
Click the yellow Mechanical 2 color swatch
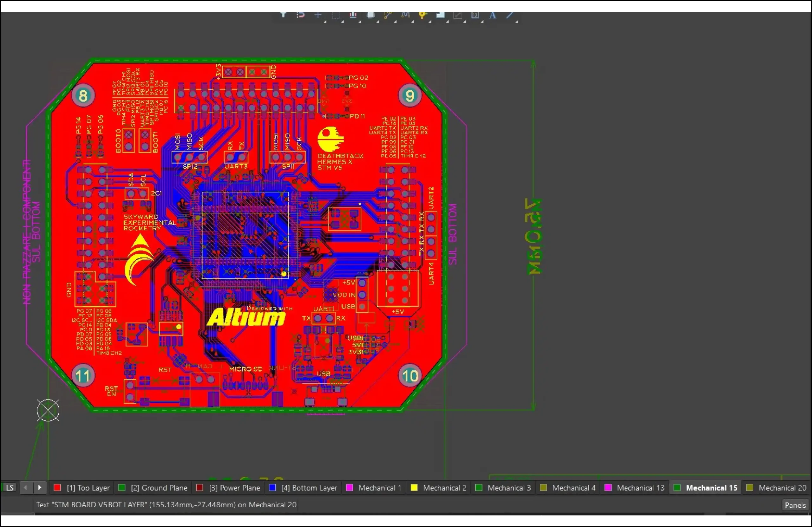[x=414, y=487]
